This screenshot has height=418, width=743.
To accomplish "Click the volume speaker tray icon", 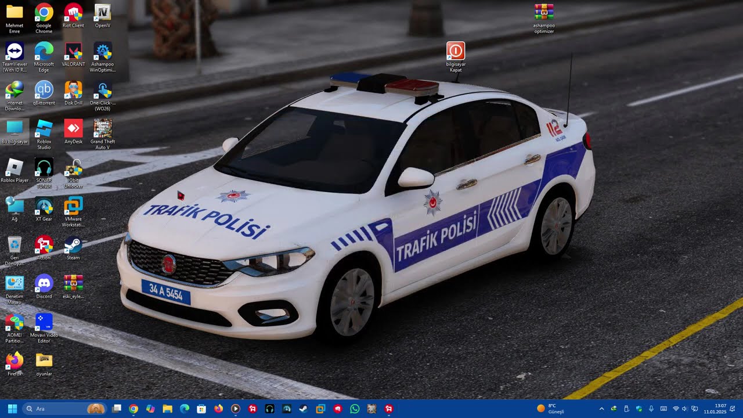I will [x=684, y=409].
